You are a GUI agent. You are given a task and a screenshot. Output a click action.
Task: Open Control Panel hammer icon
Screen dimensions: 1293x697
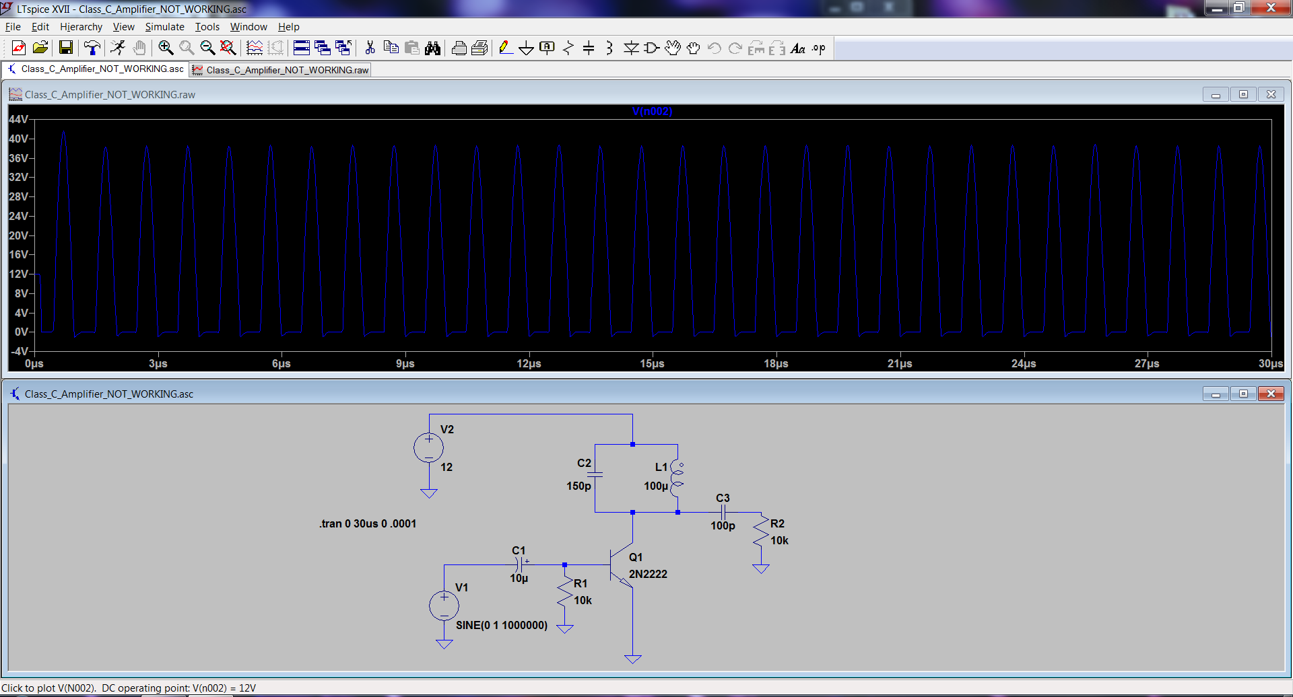[92, 48]
